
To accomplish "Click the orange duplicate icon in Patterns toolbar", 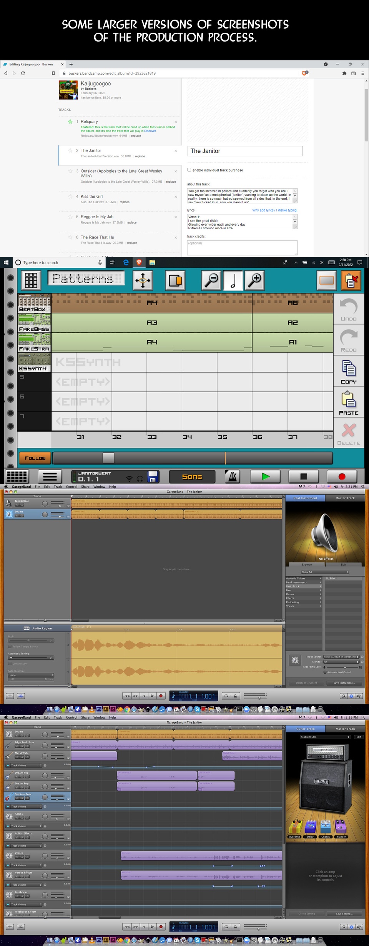I will [x=175, y=280].
